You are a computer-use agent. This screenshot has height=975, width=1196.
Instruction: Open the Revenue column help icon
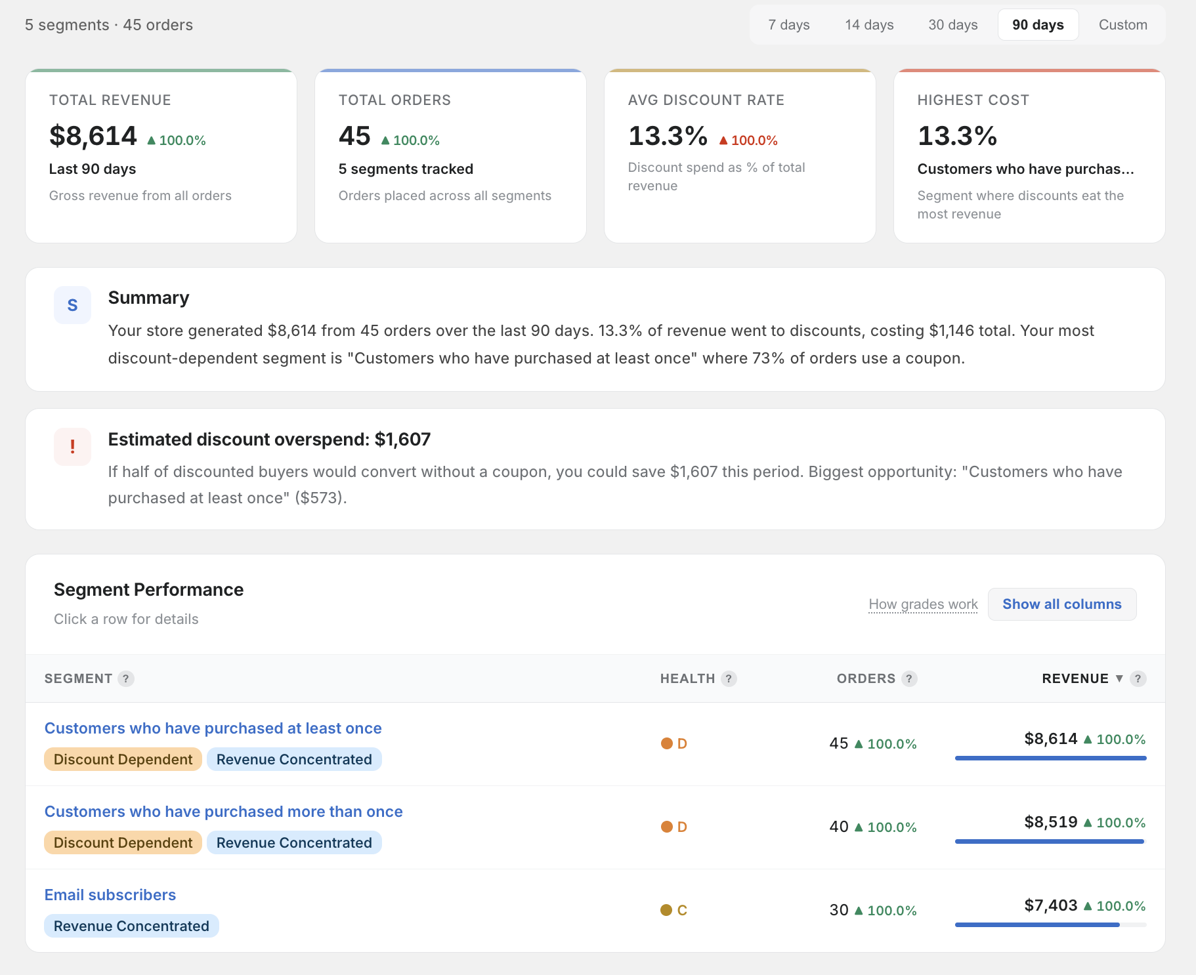(1139, 678)
